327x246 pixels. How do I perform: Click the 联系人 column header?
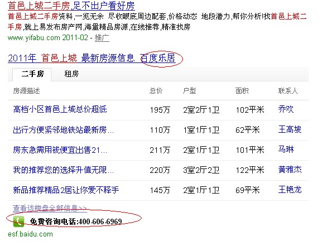click(x=288, y=91)
